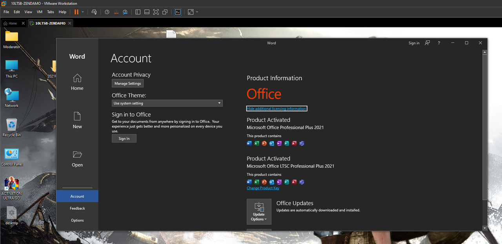Click Outlook icon under Office LTSC Professional Plus
This screenshot has width=502, height=244.
271,182
